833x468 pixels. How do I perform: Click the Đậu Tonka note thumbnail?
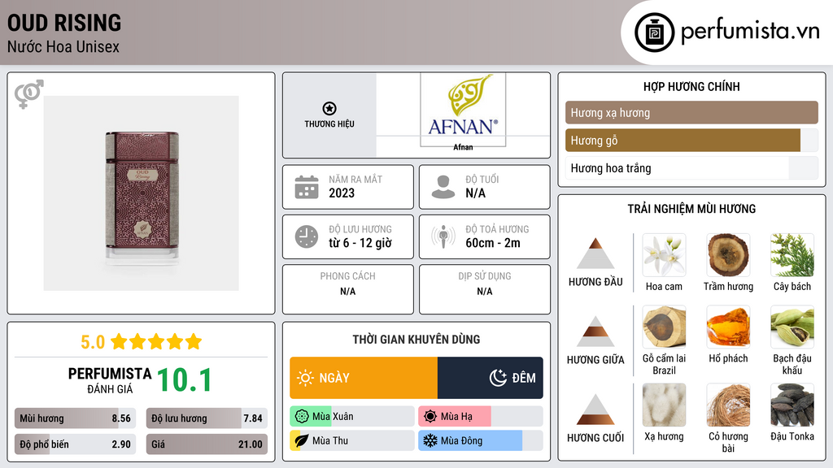792,405
